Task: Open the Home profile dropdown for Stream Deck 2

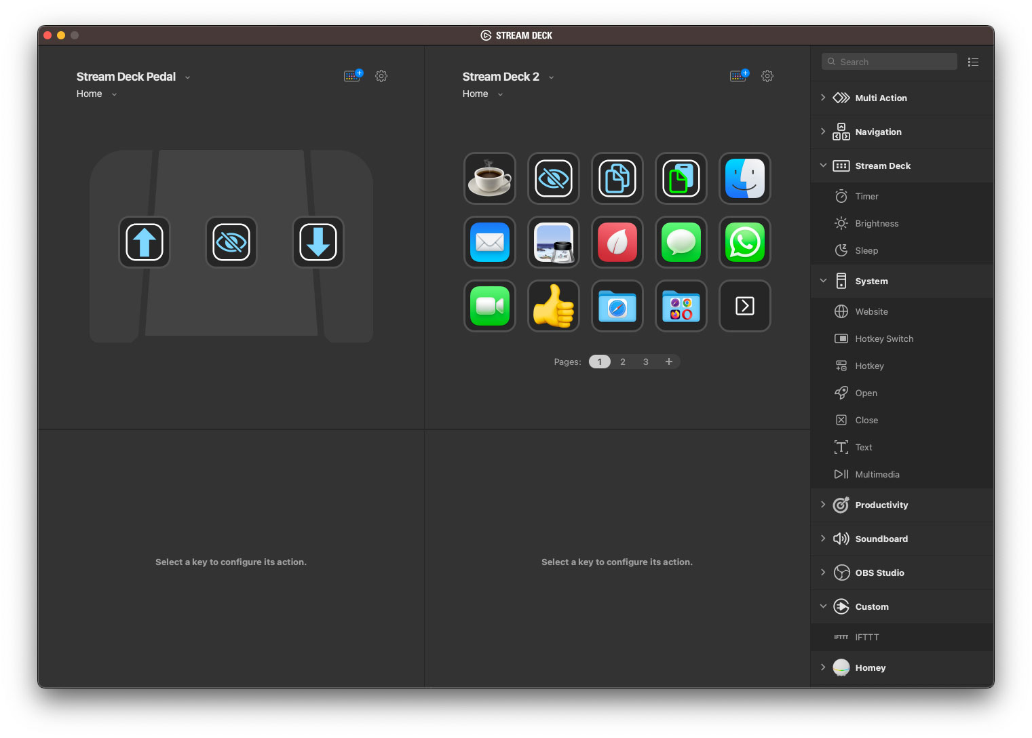Action: click(x=482, y=94)
